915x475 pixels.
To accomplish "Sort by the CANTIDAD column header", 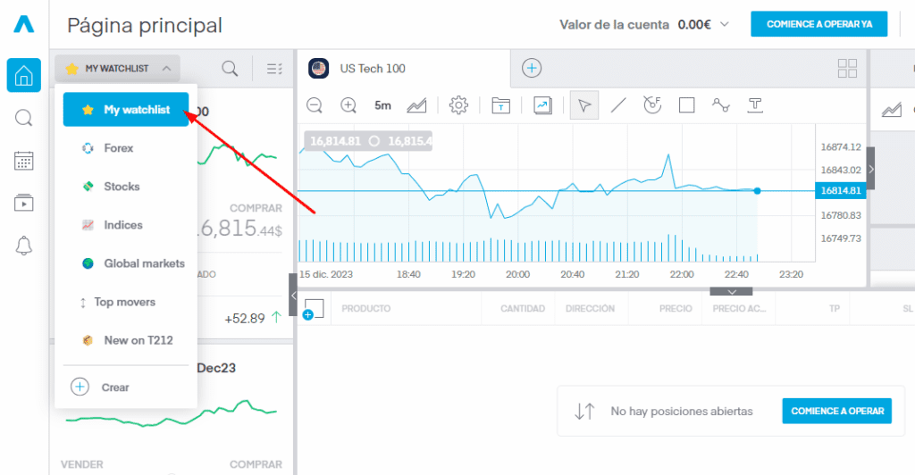I will (x=522, y=309).
